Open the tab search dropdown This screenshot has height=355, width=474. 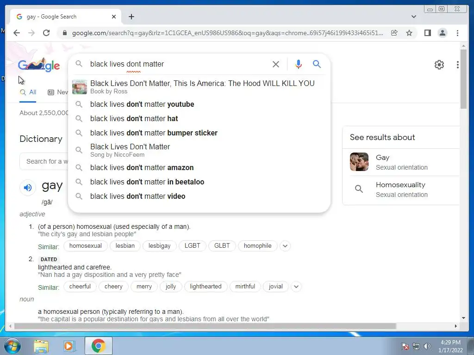414,17
